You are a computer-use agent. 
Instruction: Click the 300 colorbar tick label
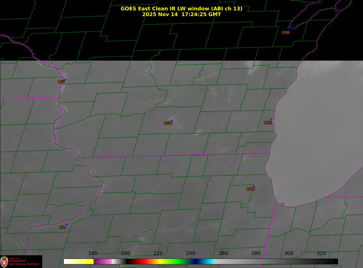coord(289,253)
